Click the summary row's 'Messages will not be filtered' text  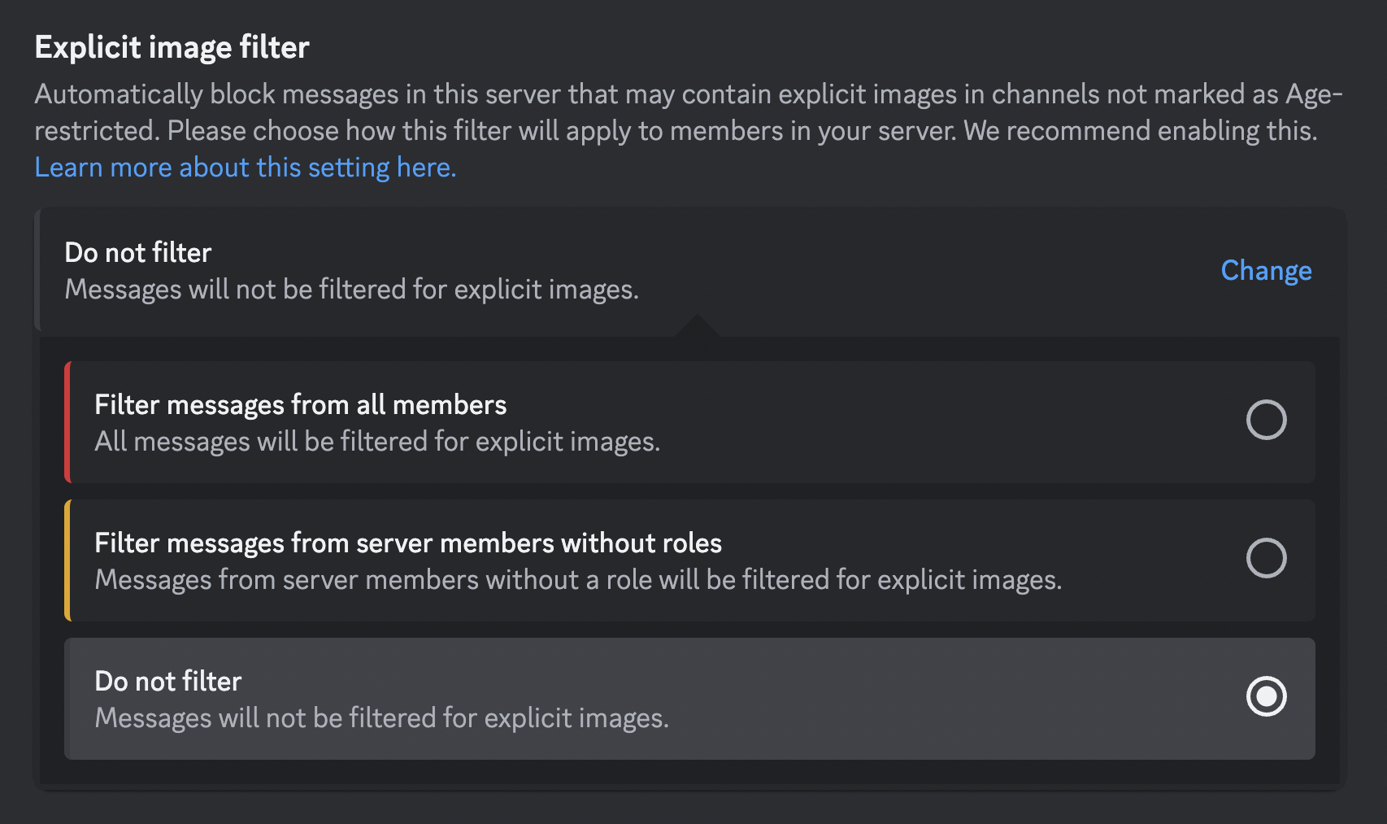coord(351,290)
